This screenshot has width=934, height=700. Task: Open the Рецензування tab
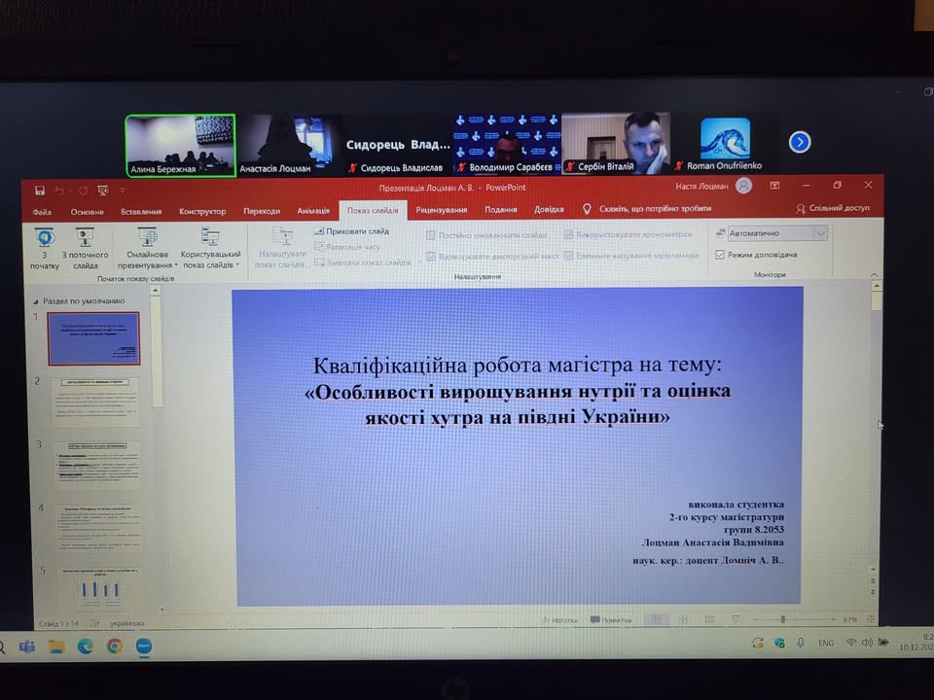pyautogui.click(x=442, y=210)
